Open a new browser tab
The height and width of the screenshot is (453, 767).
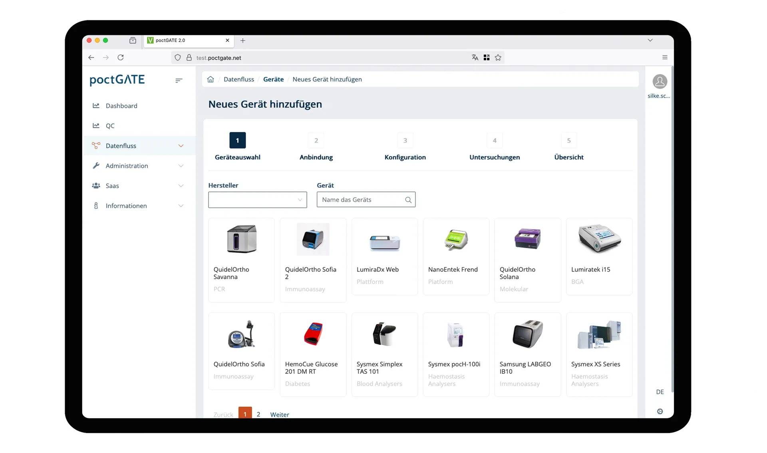pos(242,40)
